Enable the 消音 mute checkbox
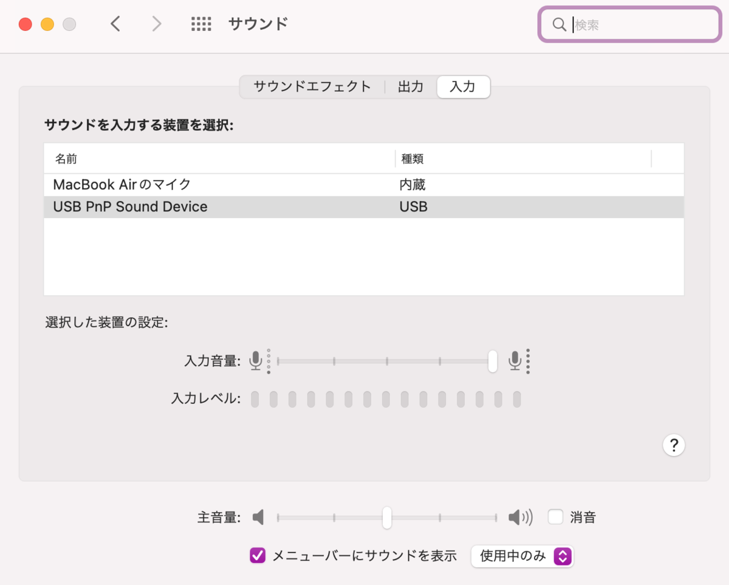 click(x=555, y=517)
